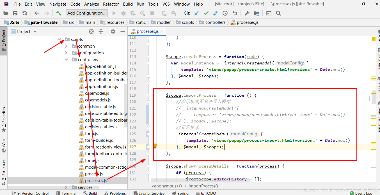Toggle the Terminal tool window
Screen dimensions: 380x195
click(66, 193)
